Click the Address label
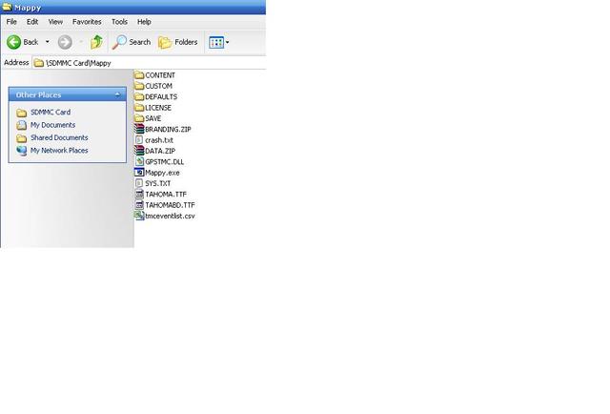This screenshot has height=414, width=610. pyautogui.click(x=16, y=63)
